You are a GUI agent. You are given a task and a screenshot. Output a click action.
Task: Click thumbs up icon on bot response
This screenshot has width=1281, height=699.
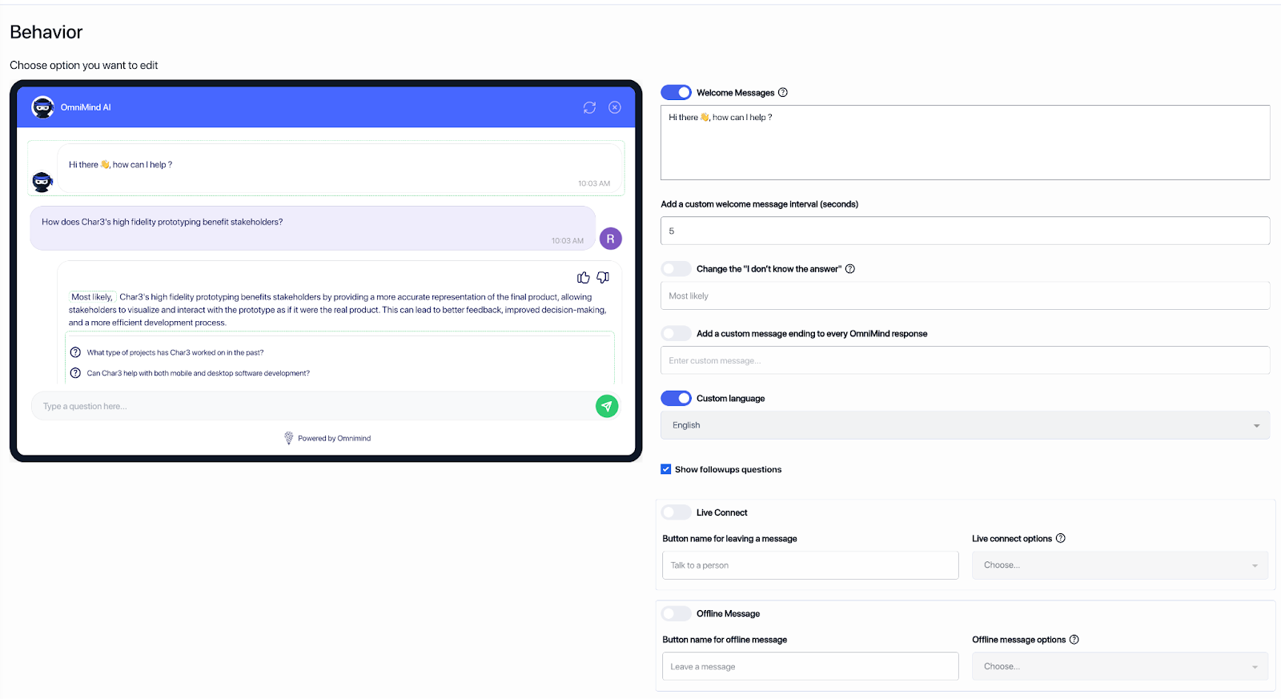tap(584, 278)
